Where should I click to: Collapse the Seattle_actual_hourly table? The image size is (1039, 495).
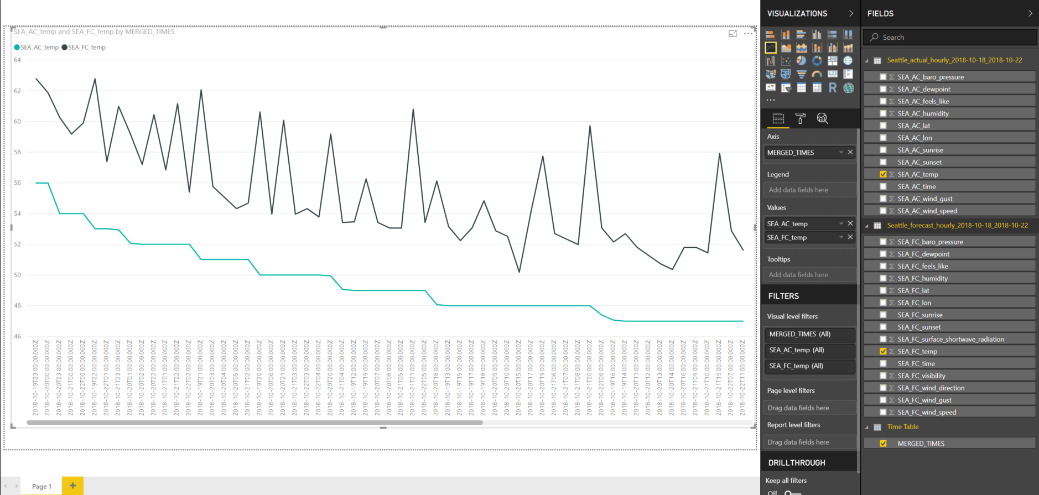click(x=867, y=61)
